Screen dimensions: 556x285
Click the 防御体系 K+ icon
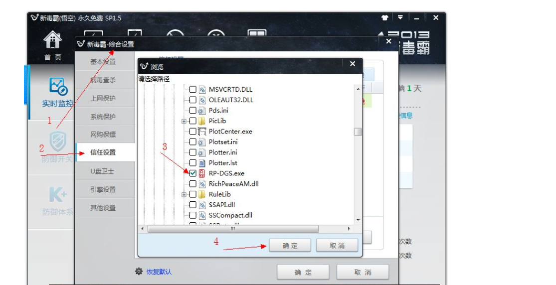pyautogui.click(x=58, y=194)
